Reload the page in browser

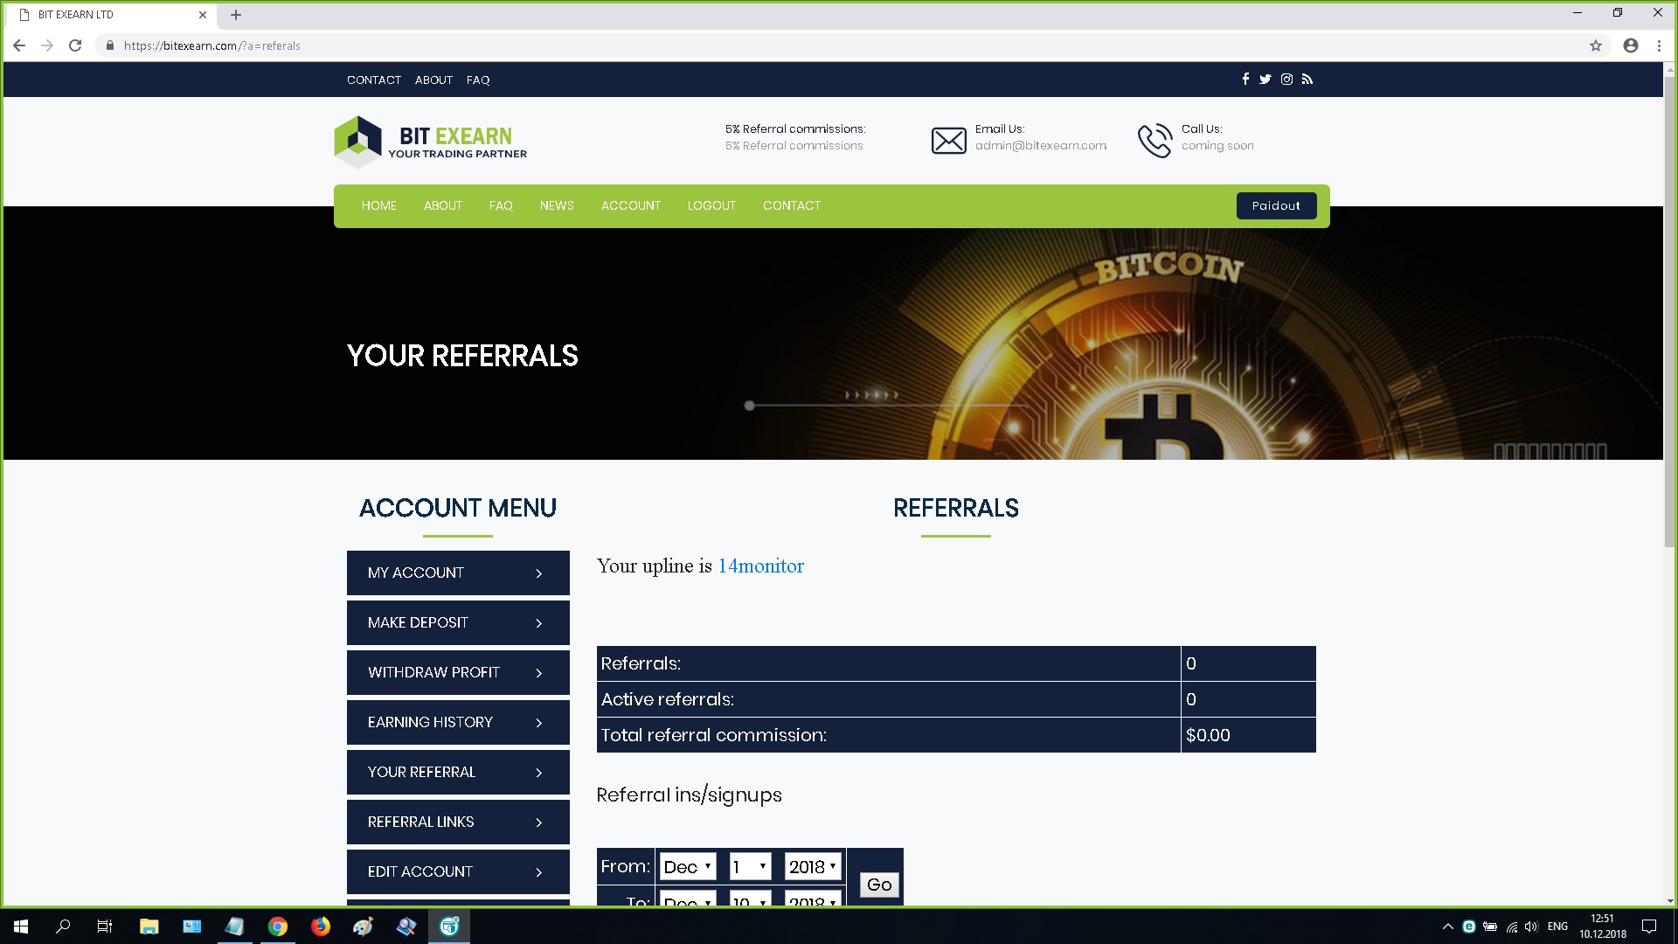click(75, 45)
